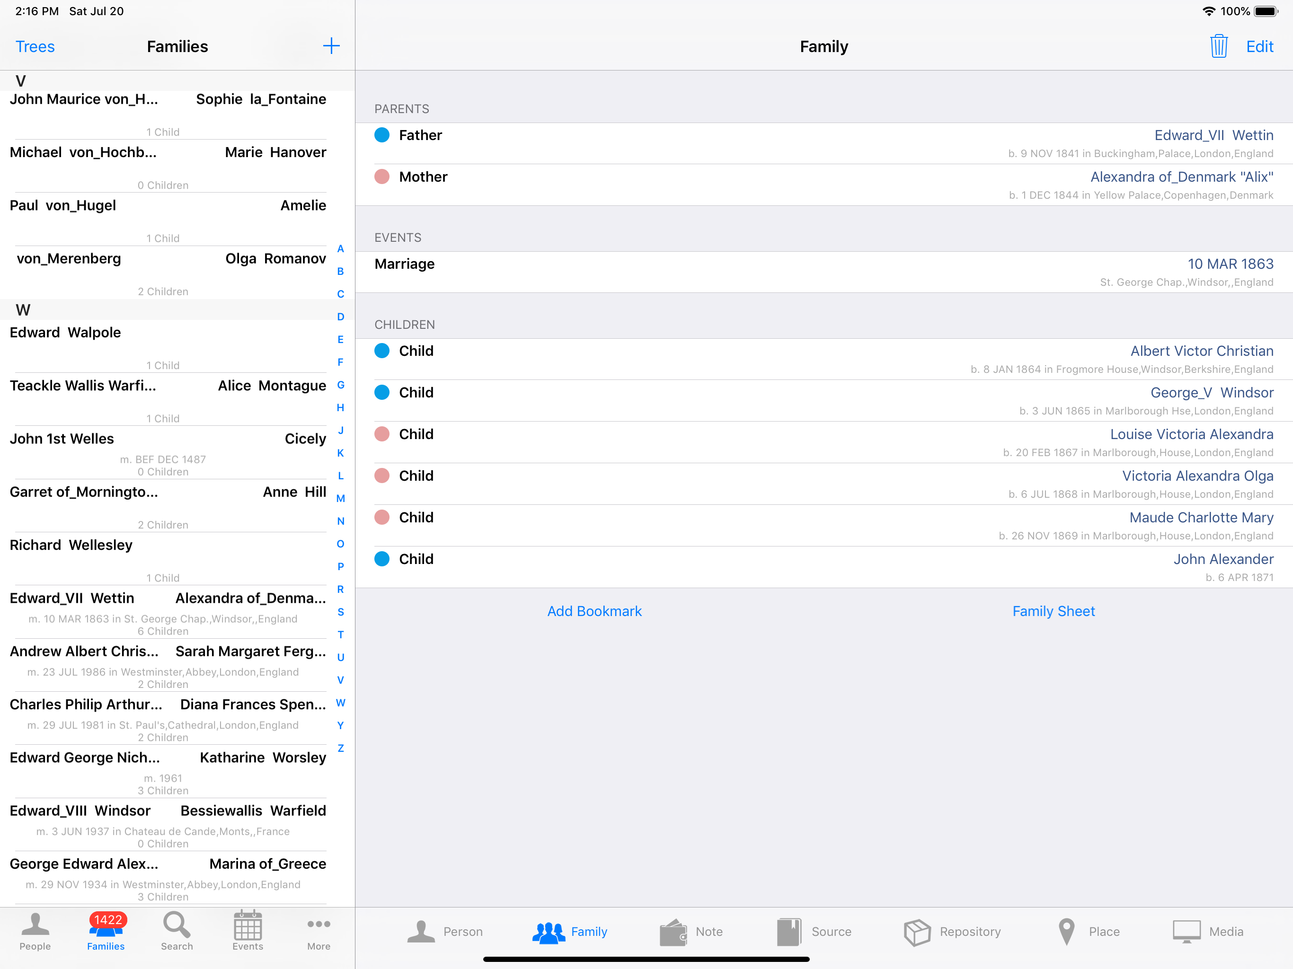Jump to index letter K
Image resolution: width=1293 pixels, height=969 pixels.
coord(341,453)
